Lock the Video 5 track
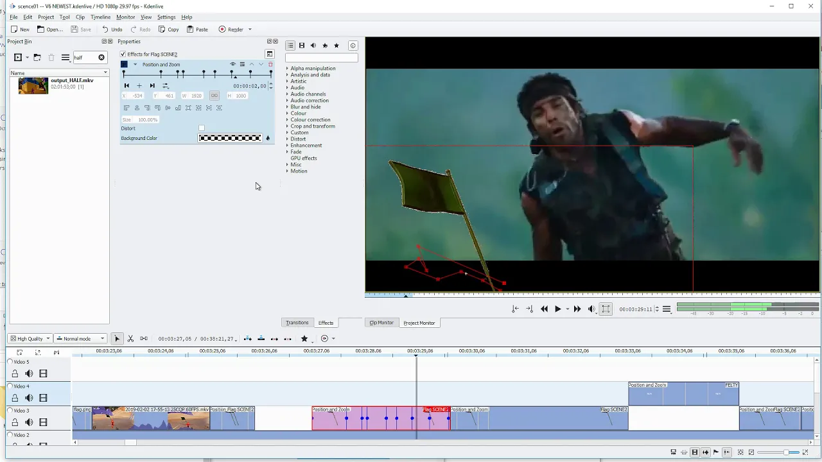 click(x=15, y=373)
